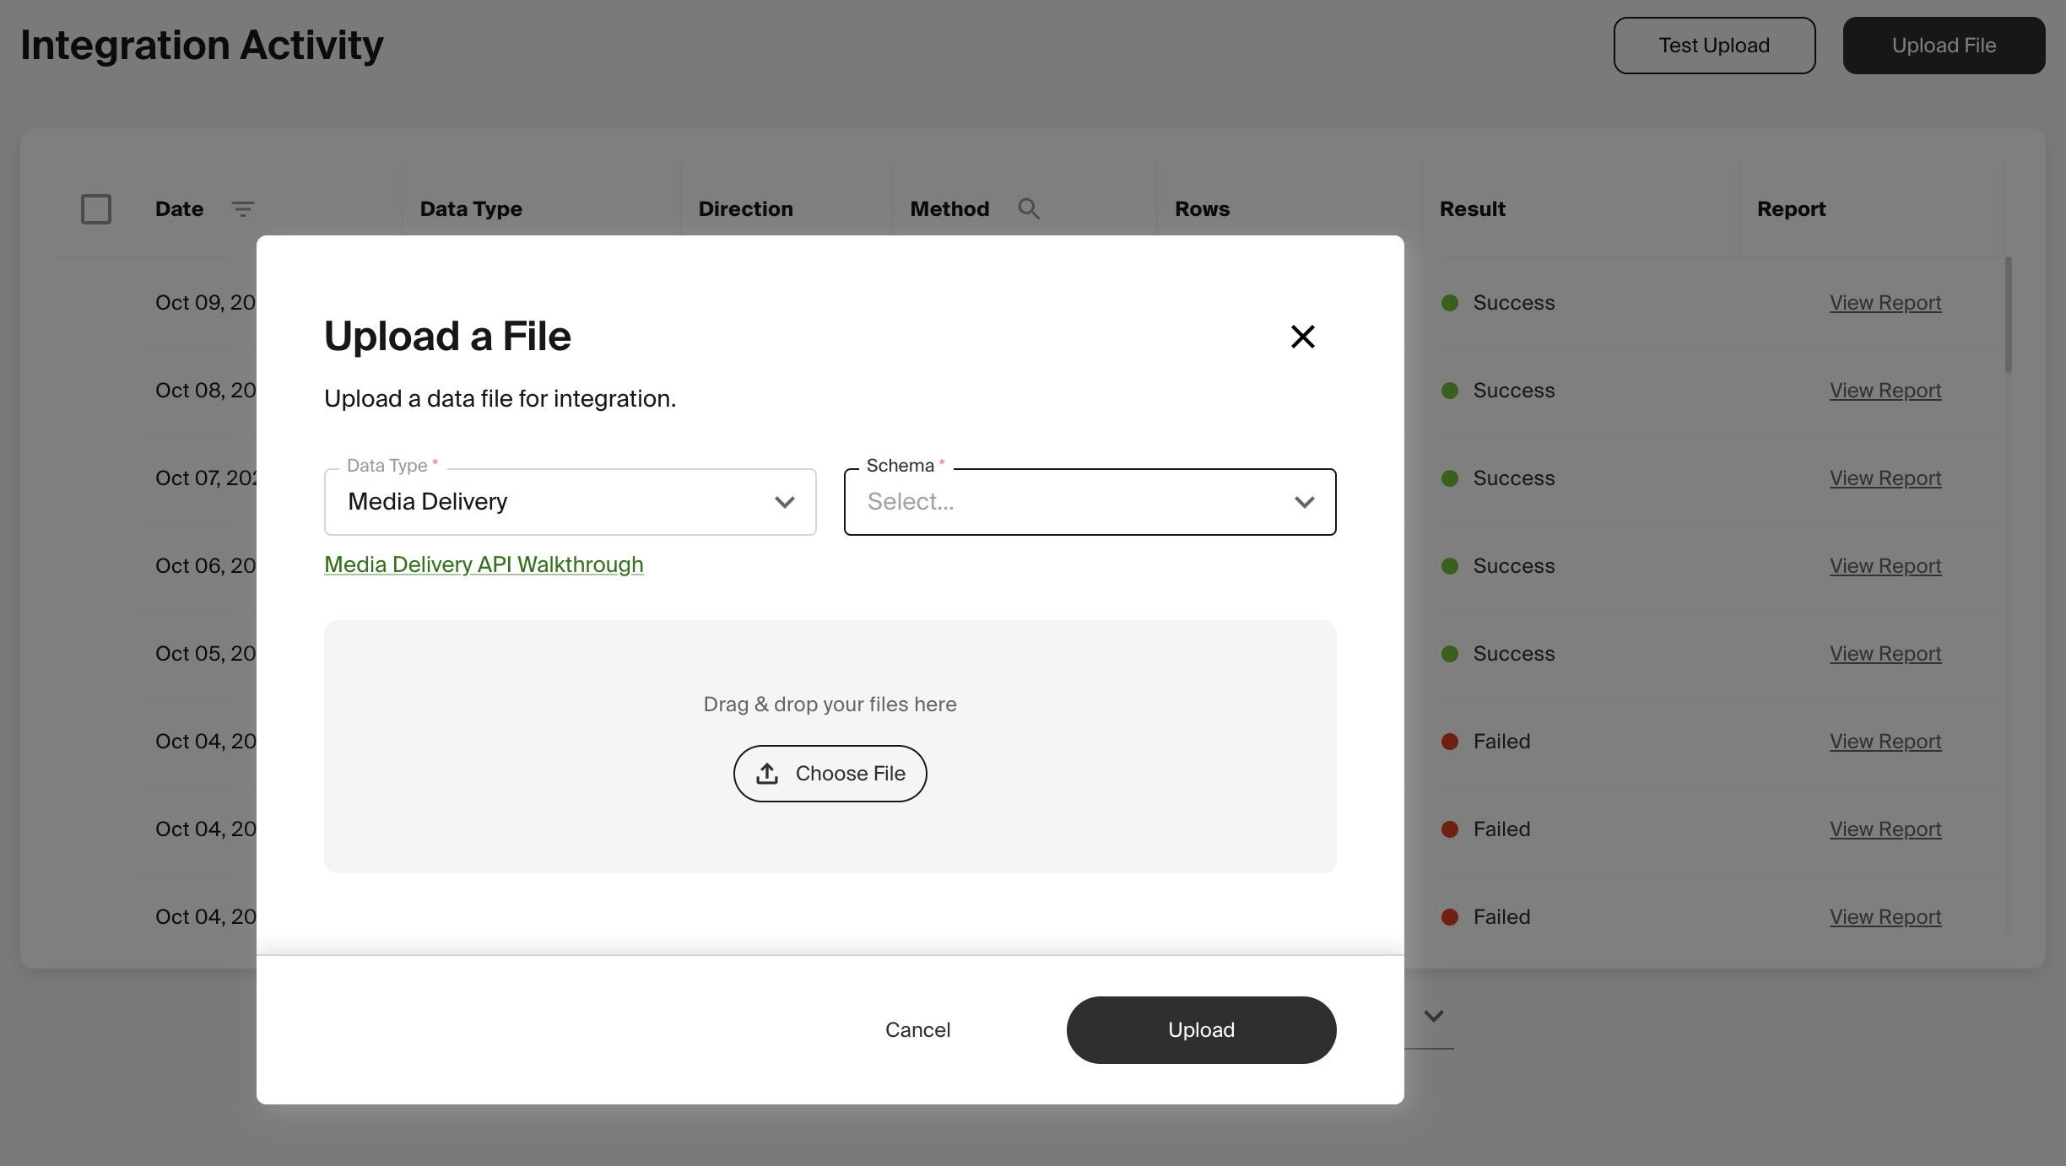Open View Report for first Failed row
Screen dimensions: 2066x1166
(1885, 742)
